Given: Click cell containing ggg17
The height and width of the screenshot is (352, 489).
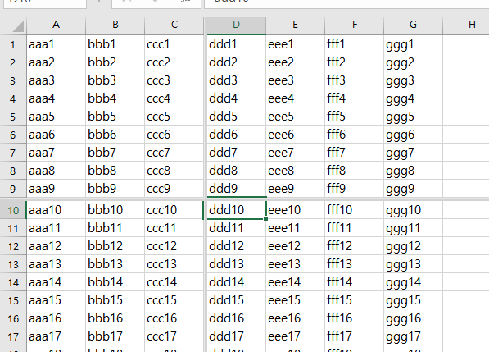Looking at the screenshot, I should point(413,336).
